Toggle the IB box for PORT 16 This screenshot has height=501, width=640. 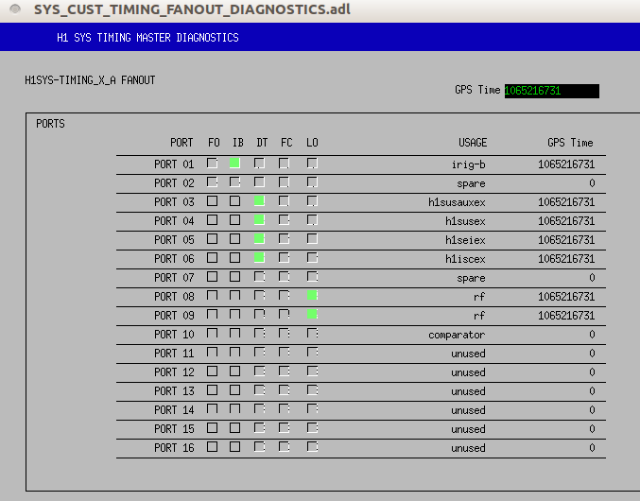[x=235, y=447]
